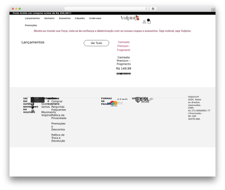Click the Lançamentos section heading
This screenshot has width=225, height=190.
[33, 42]
